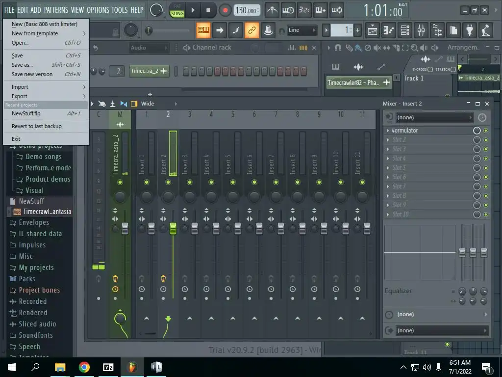The width and height of the screenshot is (502, 377).
Task: Mute Insert 5 with its green LED
Action: (x=233, y=182)
